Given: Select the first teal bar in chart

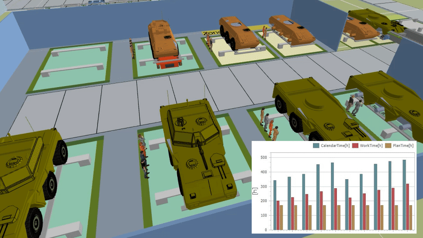Looking at the screenshot, I should pos(275,205).
